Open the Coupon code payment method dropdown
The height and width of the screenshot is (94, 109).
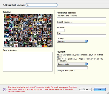click(x=72, y=64)
